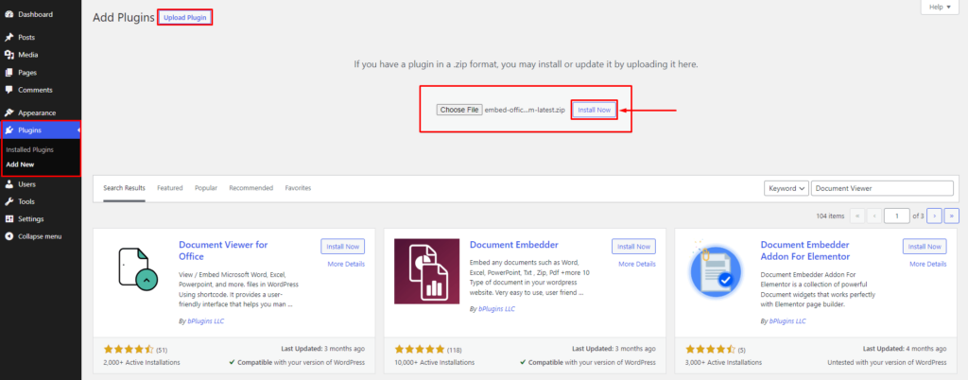Switch to the Recommended tab

[251, 188]
